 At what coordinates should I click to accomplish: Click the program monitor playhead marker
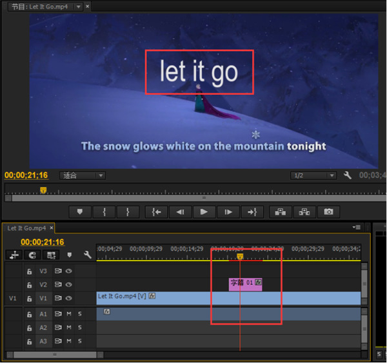[x=43, y=190]
